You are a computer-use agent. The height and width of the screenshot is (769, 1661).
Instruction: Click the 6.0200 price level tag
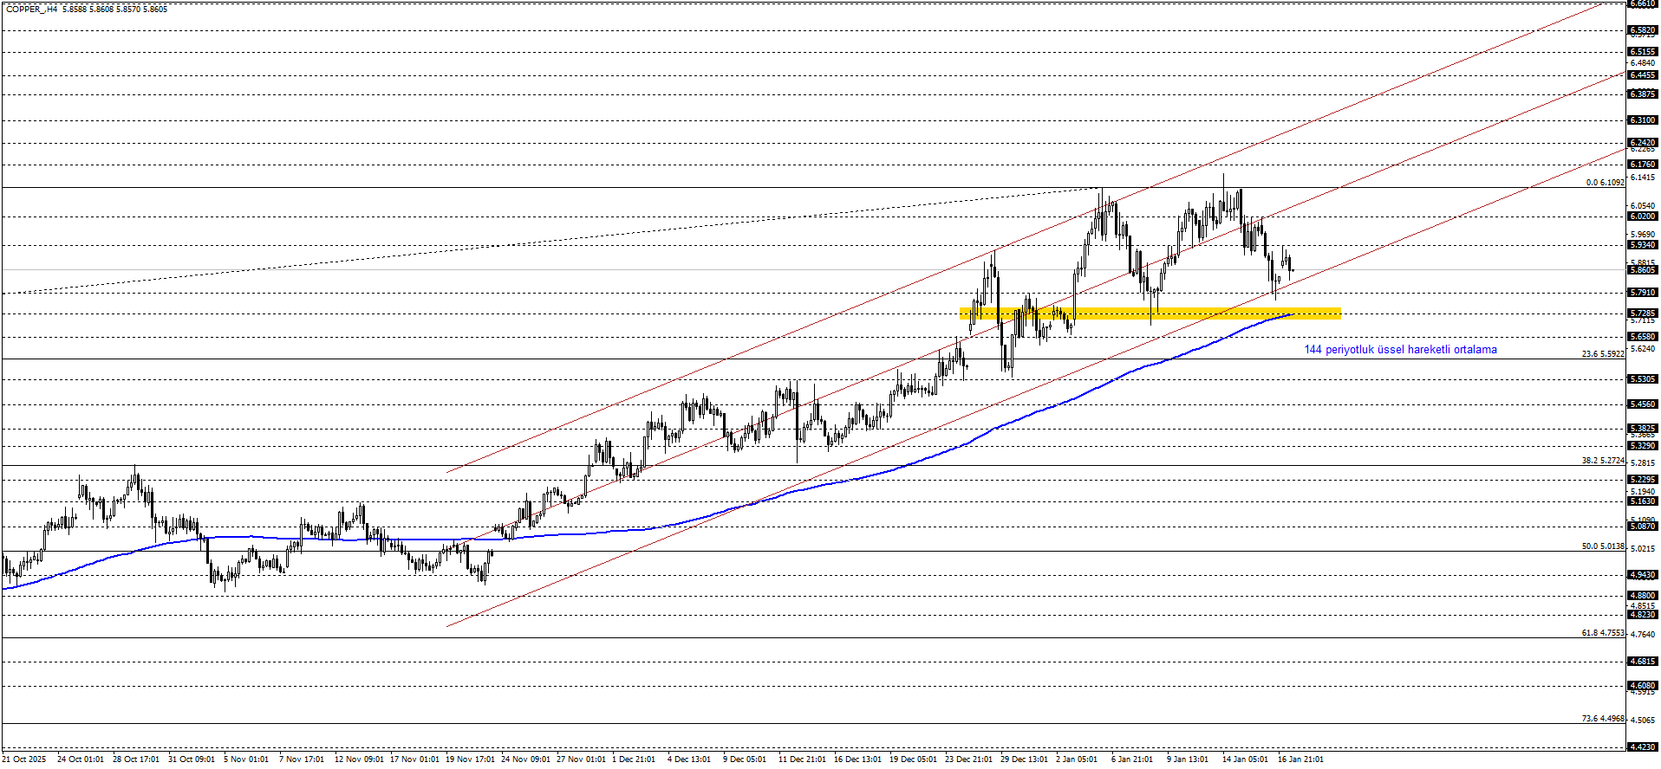coord(1643,216)
